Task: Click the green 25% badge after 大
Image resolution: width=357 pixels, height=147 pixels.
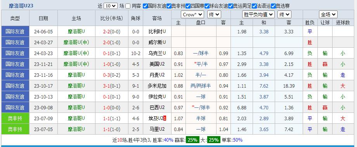Action: click(213, 140)
